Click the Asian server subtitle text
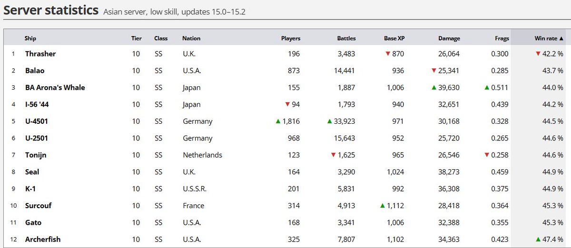This screenshot has width=571, height=248. 175,11
